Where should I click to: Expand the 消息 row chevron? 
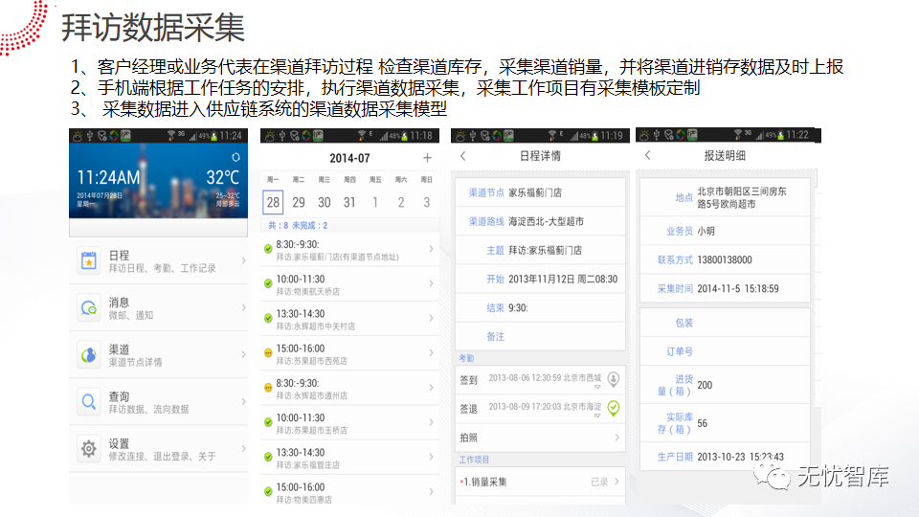click(243, 307)
